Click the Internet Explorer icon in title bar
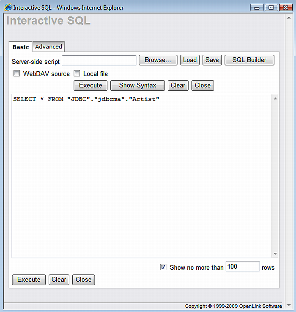This screenshot has width=296, height=312. point(8,8)
